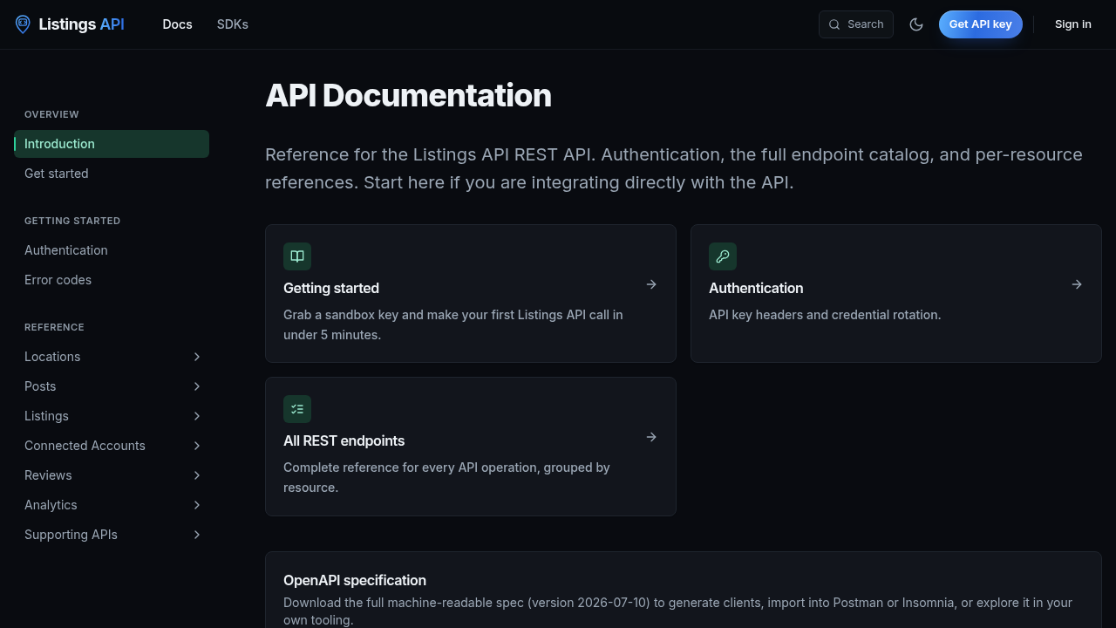Click 'API key headers and credential rotation' text
This screenshot has width=1116, height=628.
(825, 315)
